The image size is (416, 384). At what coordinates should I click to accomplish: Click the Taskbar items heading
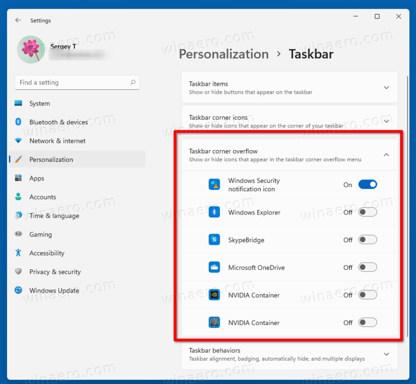point(208,84)
